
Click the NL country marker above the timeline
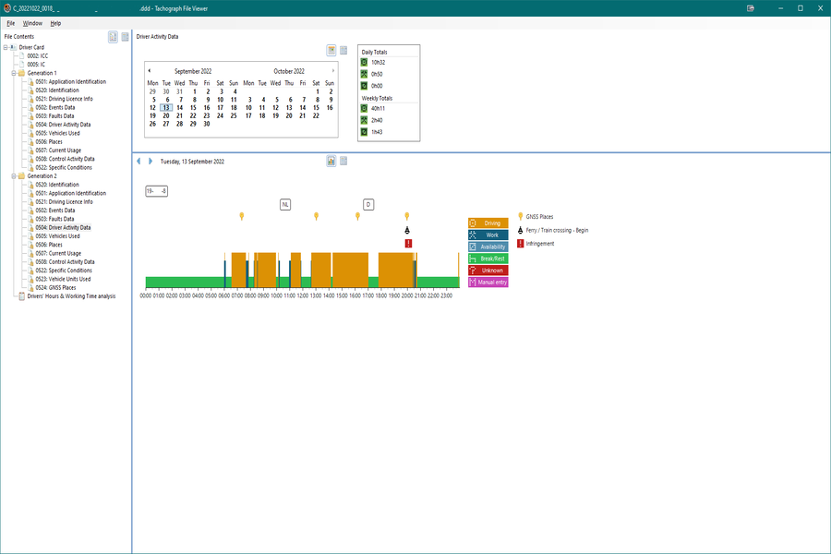click(285, 204)
